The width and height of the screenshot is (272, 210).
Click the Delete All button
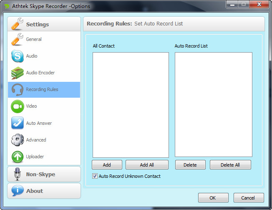[x=230, y=165]
